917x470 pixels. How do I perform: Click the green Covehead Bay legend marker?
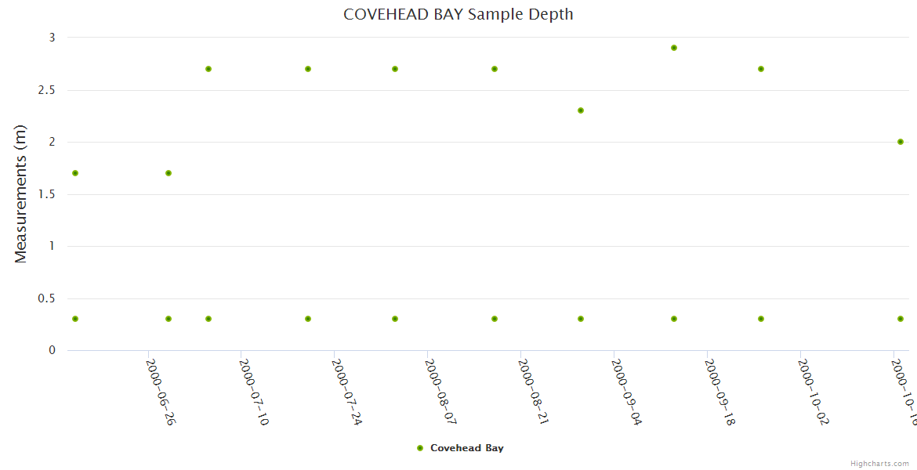click(x=420, y=448)
